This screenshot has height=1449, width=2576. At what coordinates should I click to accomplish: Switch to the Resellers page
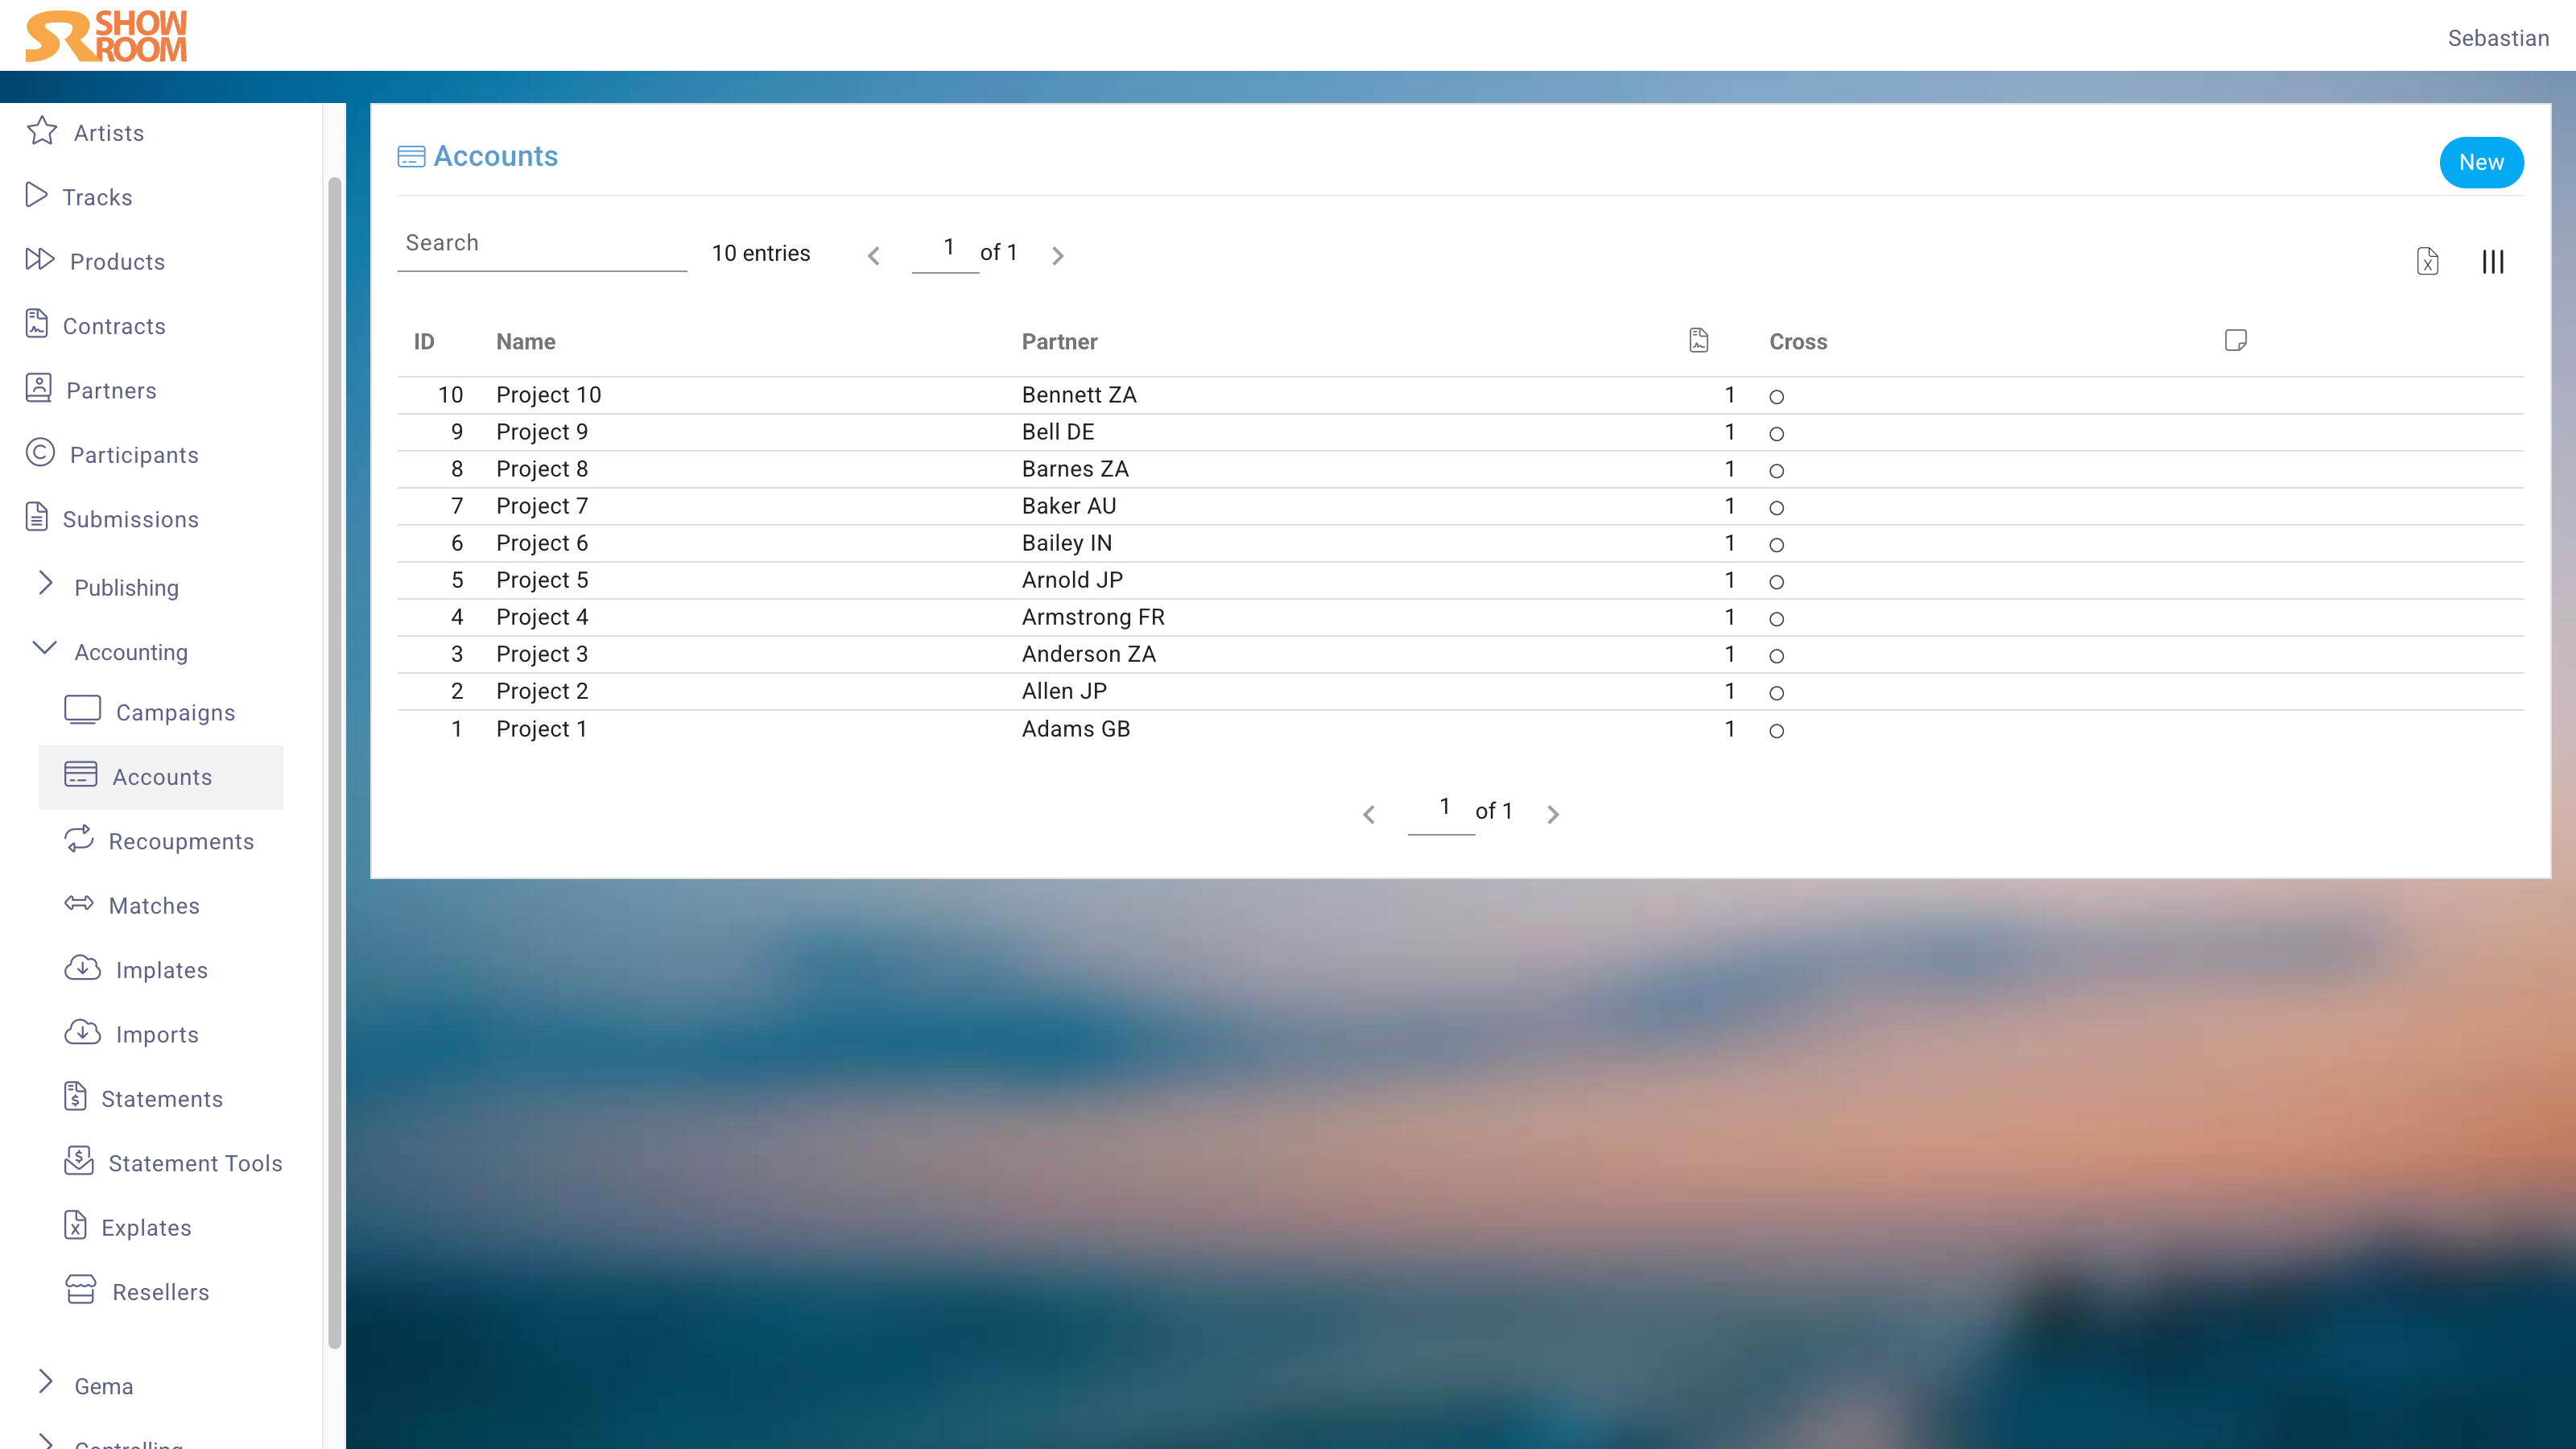point(162,1291)
